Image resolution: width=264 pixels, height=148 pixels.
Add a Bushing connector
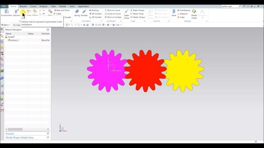pyautogui.click(x=94, y=10)
